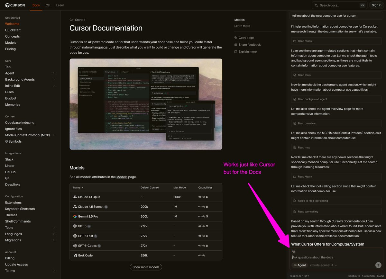This screenshot has width=386, height=279.
Task: Open the GitHub integration page
Action: click(x=10, y=172)
